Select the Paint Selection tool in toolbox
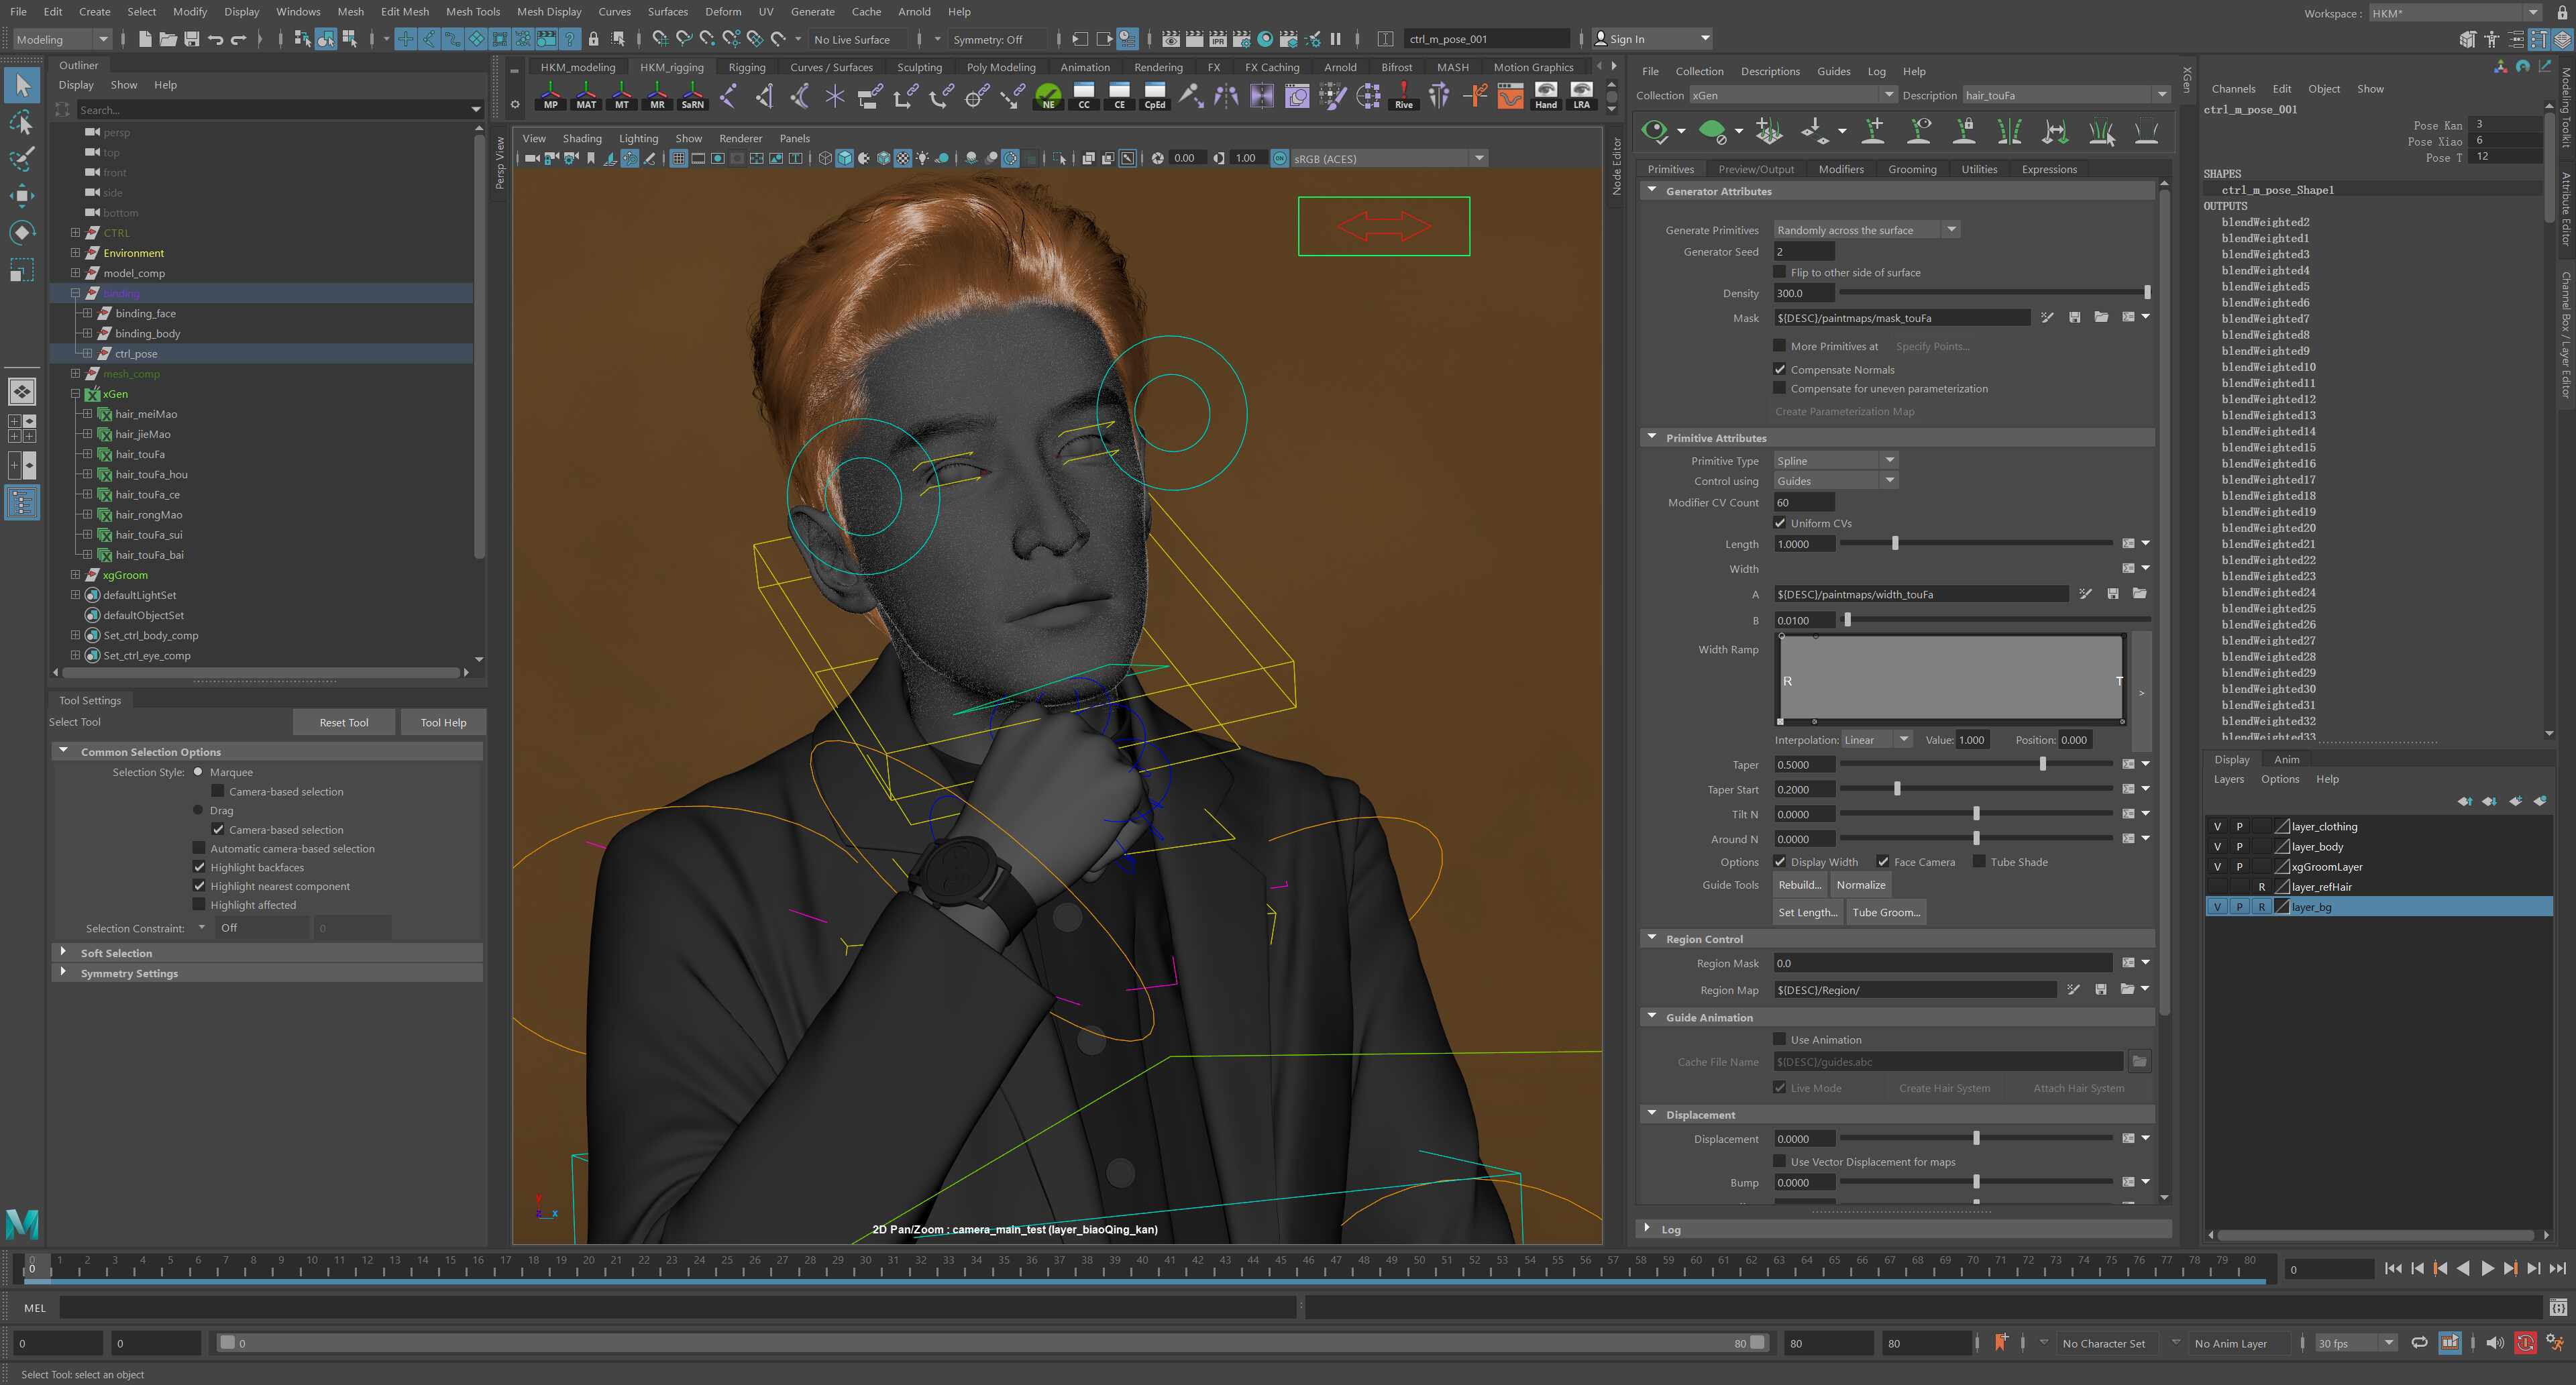The image size is (2576, 1385). (x=22, y=158)
